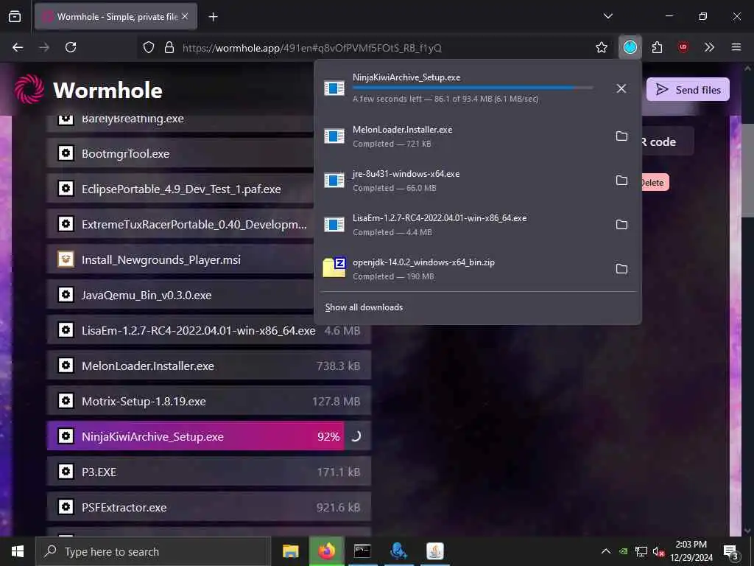754x566 pixels.
Task: Switch to the terminal window on taskbar
Action: [362, 551]
